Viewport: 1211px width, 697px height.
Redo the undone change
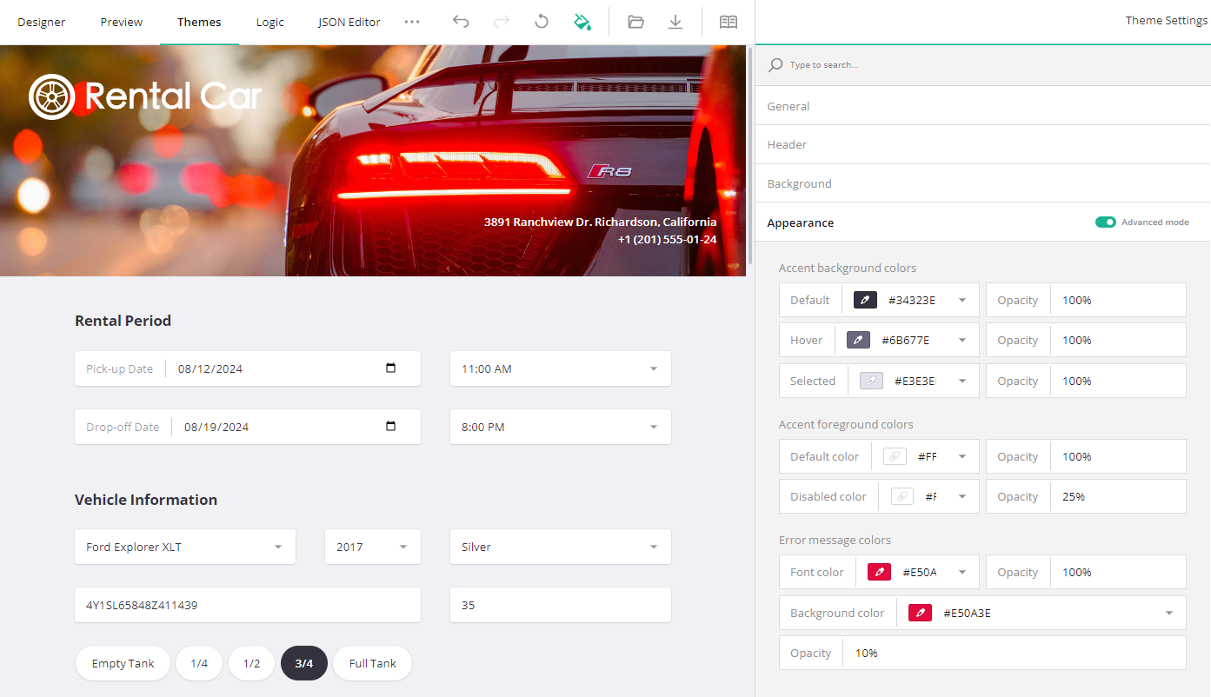[x=501, y=22]
